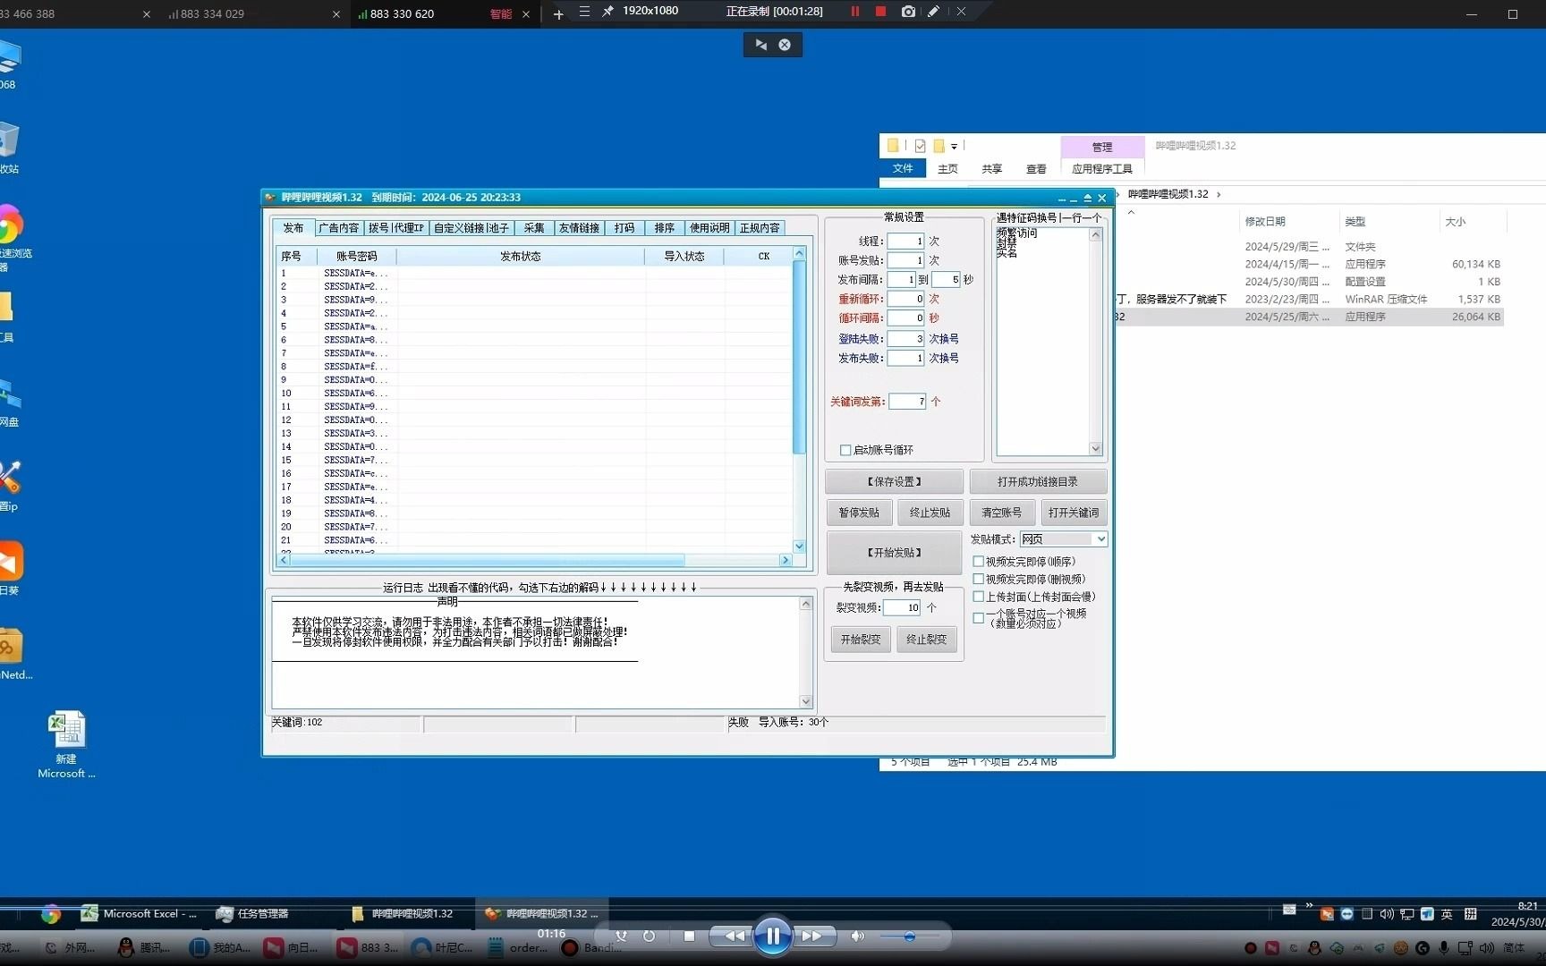This screenshot has height=966, width=1546.
Task: Click the repeat icon in media player
Action: tap(650, 936)
